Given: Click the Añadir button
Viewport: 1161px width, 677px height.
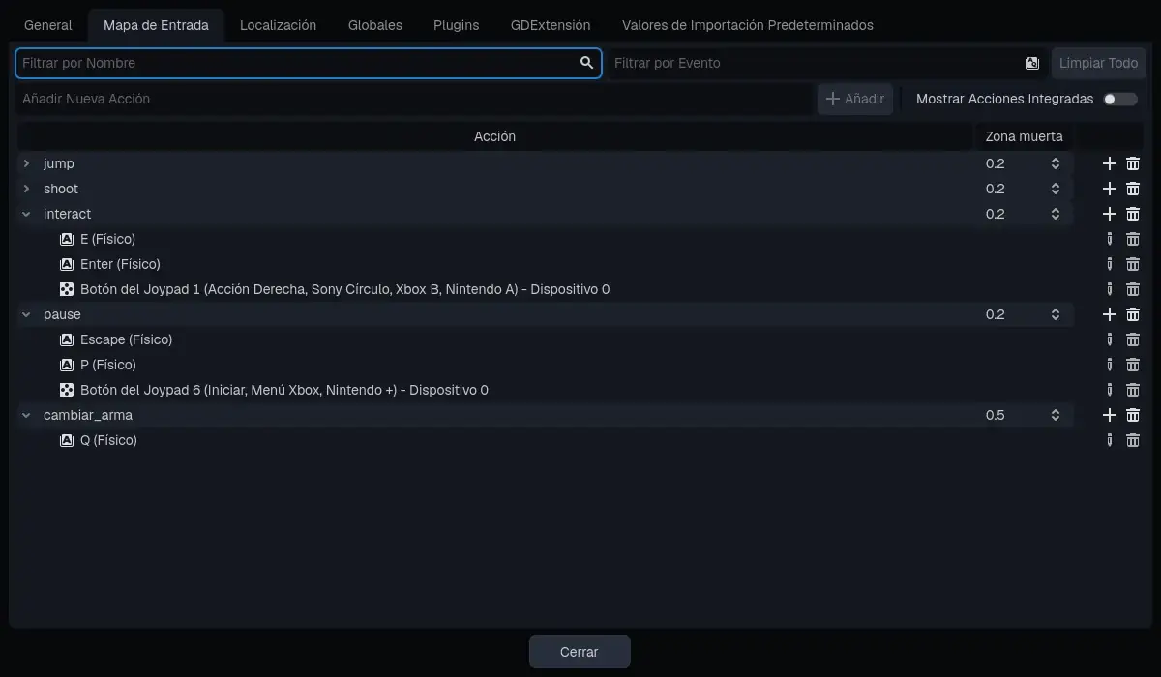Looking at the screenshot, I should click(855, 99).
